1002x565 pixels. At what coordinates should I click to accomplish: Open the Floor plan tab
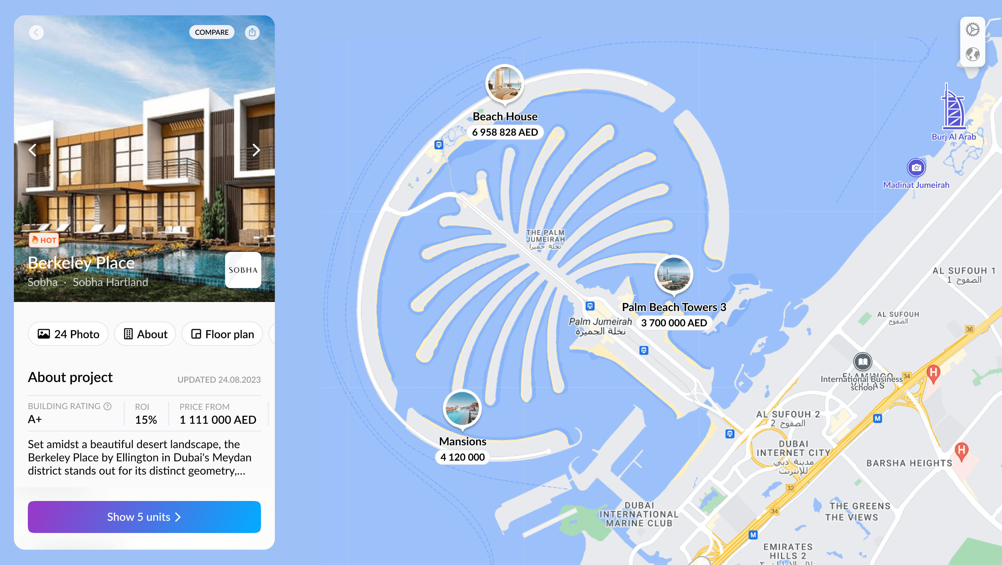(x=223, y=334)
